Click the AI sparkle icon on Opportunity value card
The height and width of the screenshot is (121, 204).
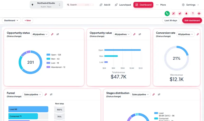point(134,34)
